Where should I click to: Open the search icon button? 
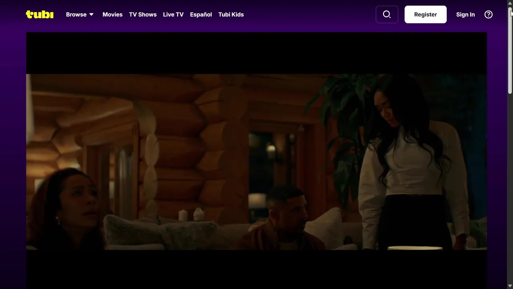pos(387,14)
